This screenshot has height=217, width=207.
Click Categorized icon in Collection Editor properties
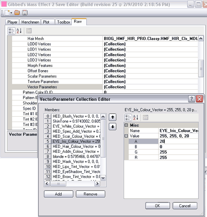click(128, 118)
